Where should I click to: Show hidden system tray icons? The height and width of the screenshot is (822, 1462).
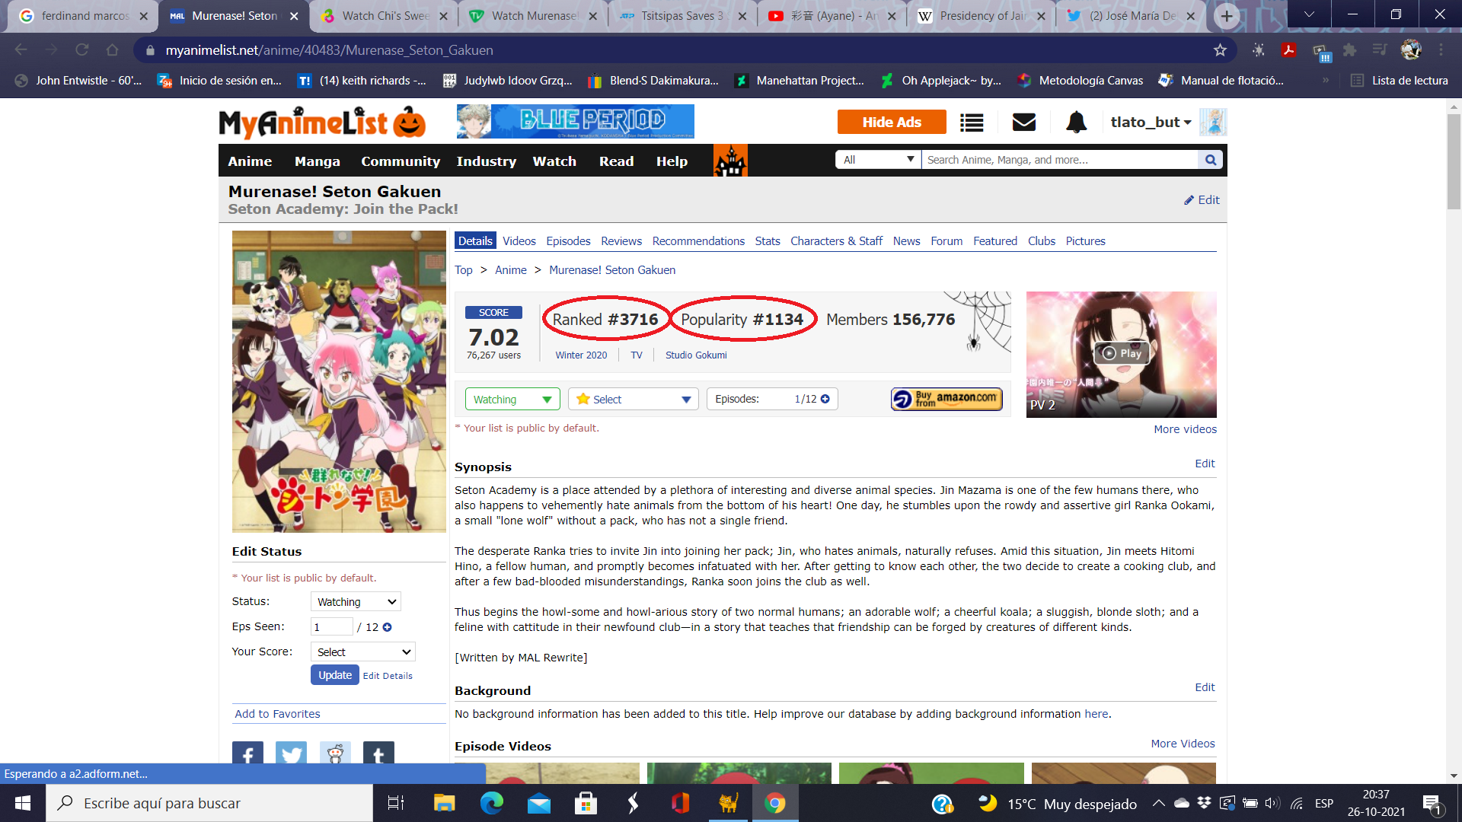pyautogui.click(x=1158, y=803)
